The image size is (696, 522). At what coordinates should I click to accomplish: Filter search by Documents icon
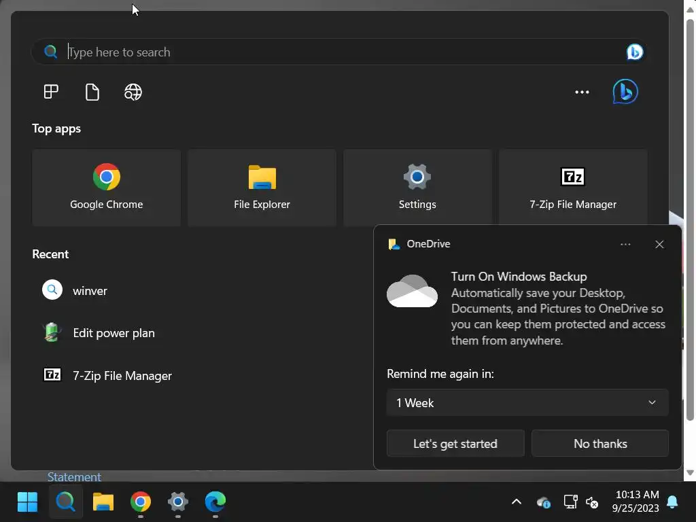click(x=92, y=92)
